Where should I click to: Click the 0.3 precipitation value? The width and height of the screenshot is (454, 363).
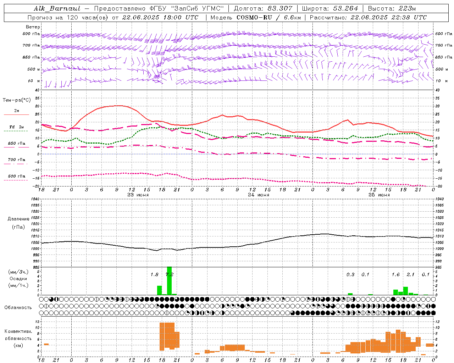[350, 275]
